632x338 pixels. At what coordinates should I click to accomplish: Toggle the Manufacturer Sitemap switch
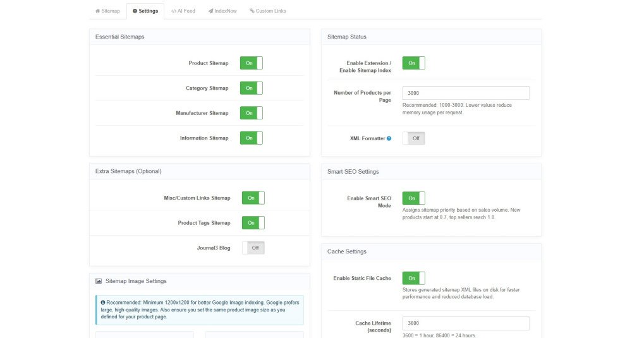251,113
